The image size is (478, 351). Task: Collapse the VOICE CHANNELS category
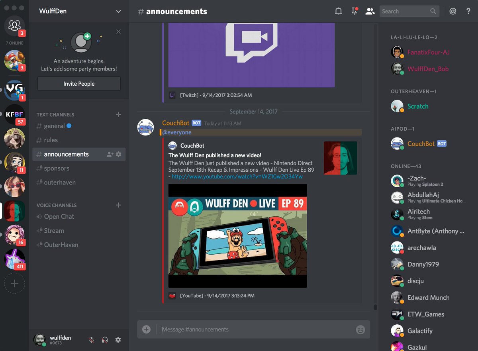[x=57, y=205]
